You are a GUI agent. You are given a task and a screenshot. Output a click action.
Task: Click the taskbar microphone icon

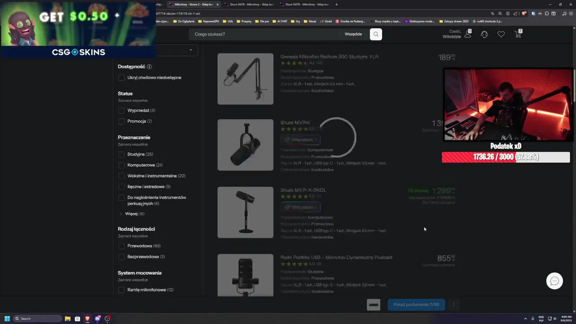533,319
